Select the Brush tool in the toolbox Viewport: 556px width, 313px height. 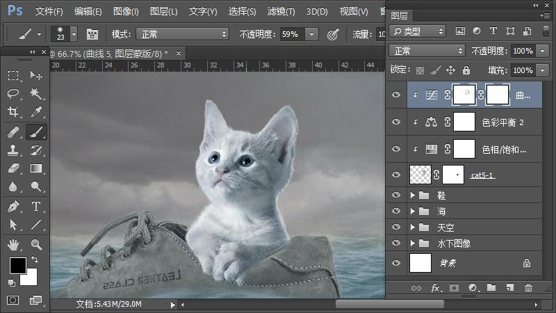(x=36, y=132)
